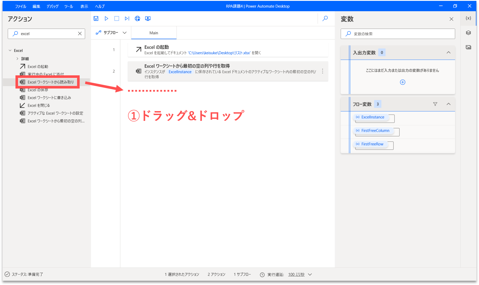Collapse the 入出力変数 section
This screenshot has height=285, width=479.
pos(448,53)
